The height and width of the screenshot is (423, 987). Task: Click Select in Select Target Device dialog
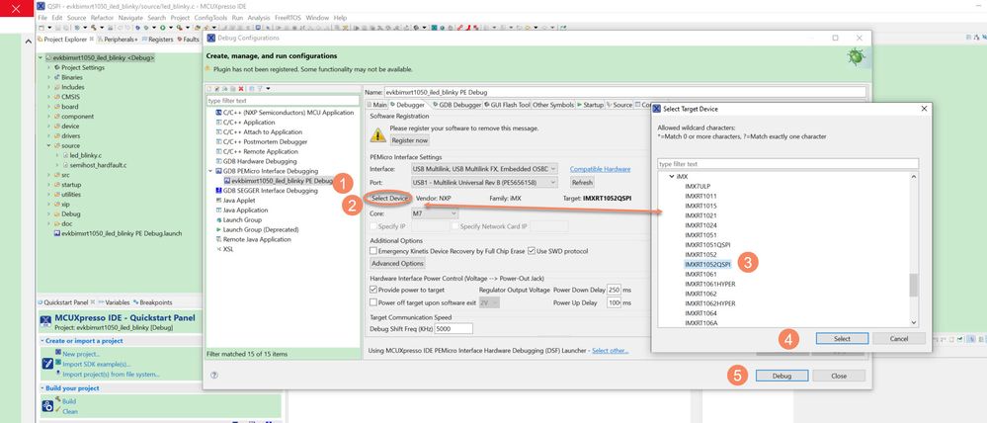point(842,339)
